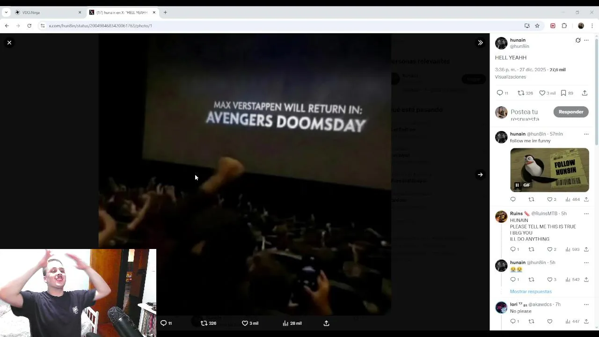599x337 pixels.
Task: Repost lori's 'No please' comment
Action: [531, 322]
